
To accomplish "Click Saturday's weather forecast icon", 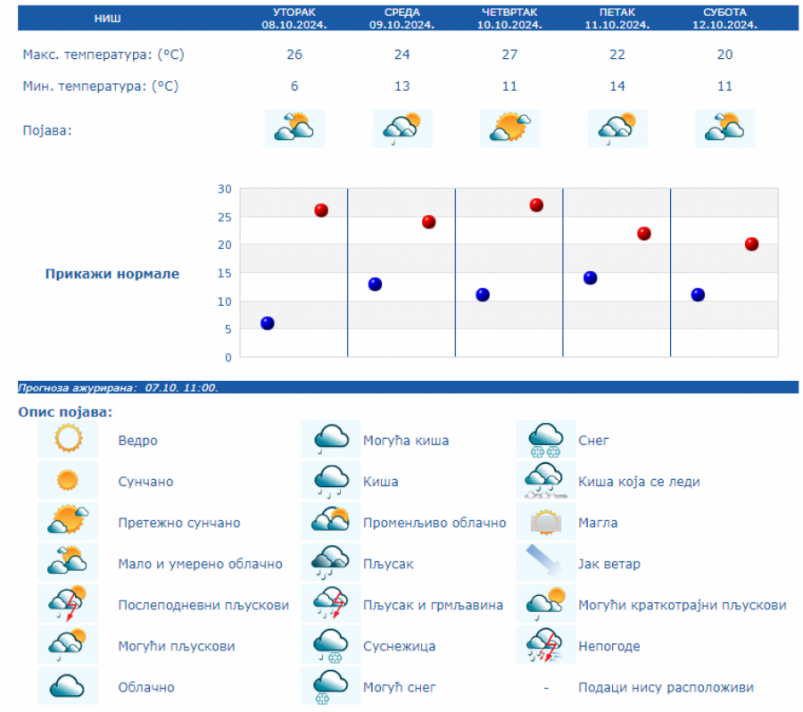I will pos(724,128).
